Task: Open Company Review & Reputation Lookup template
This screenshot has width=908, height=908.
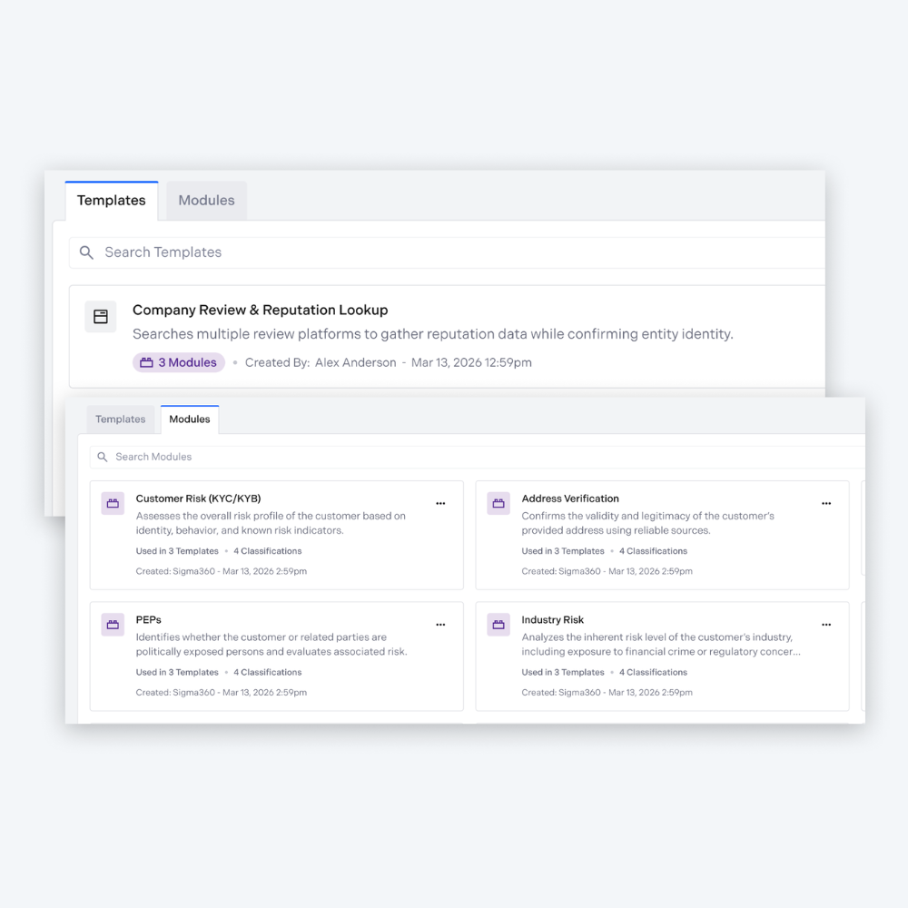Action: 260,310
